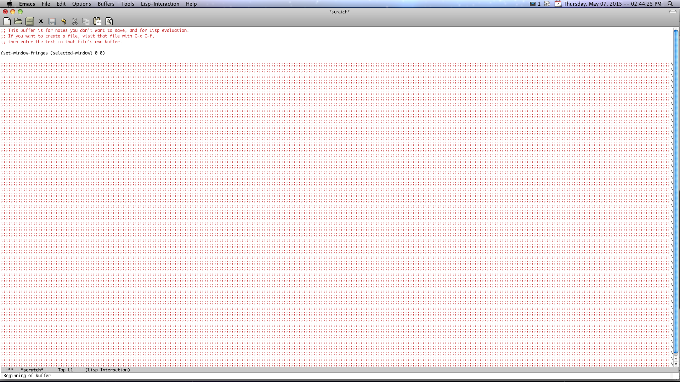Click the (Lisp Interaction) mode indicator
Viewport: 680px width, 382px height.
tap(108, 370)
